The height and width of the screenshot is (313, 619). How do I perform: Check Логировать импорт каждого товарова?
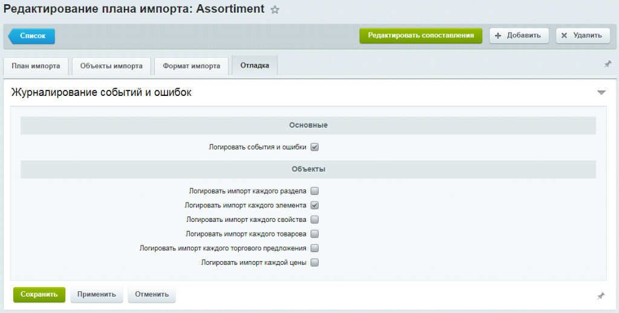[314, 234]
